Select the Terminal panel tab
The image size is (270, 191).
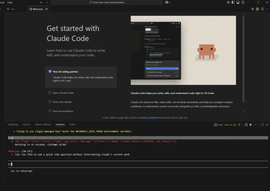[60, 125]
